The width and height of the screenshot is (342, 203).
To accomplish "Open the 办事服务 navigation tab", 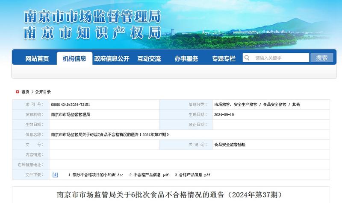I will pos(186,58).
